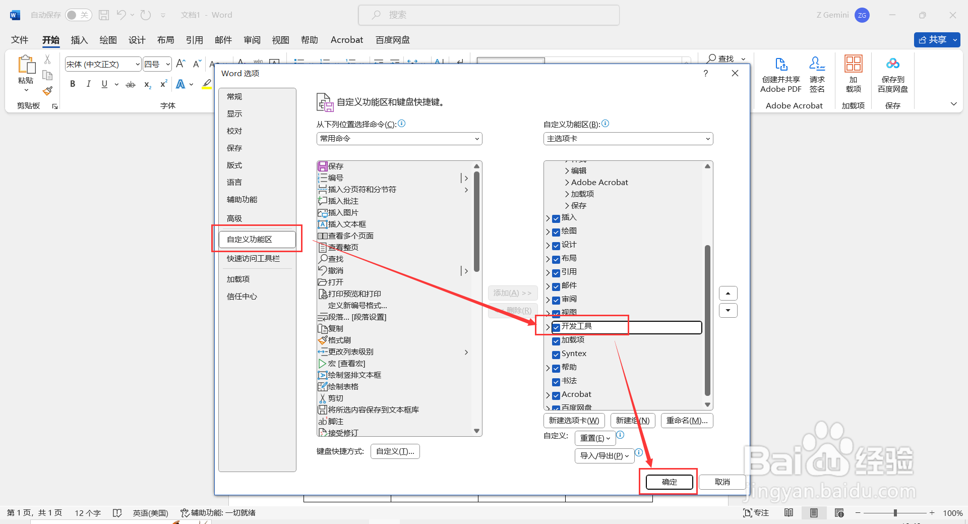Uncheck the 开发工具 tab checkbox
Viewport: 968px width, 524px height.
(x=556, y=327)
